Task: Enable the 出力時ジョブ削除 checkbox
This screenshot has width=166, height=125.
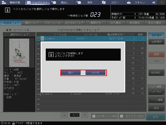Action: pyautogui.click(x=94, y=116)
